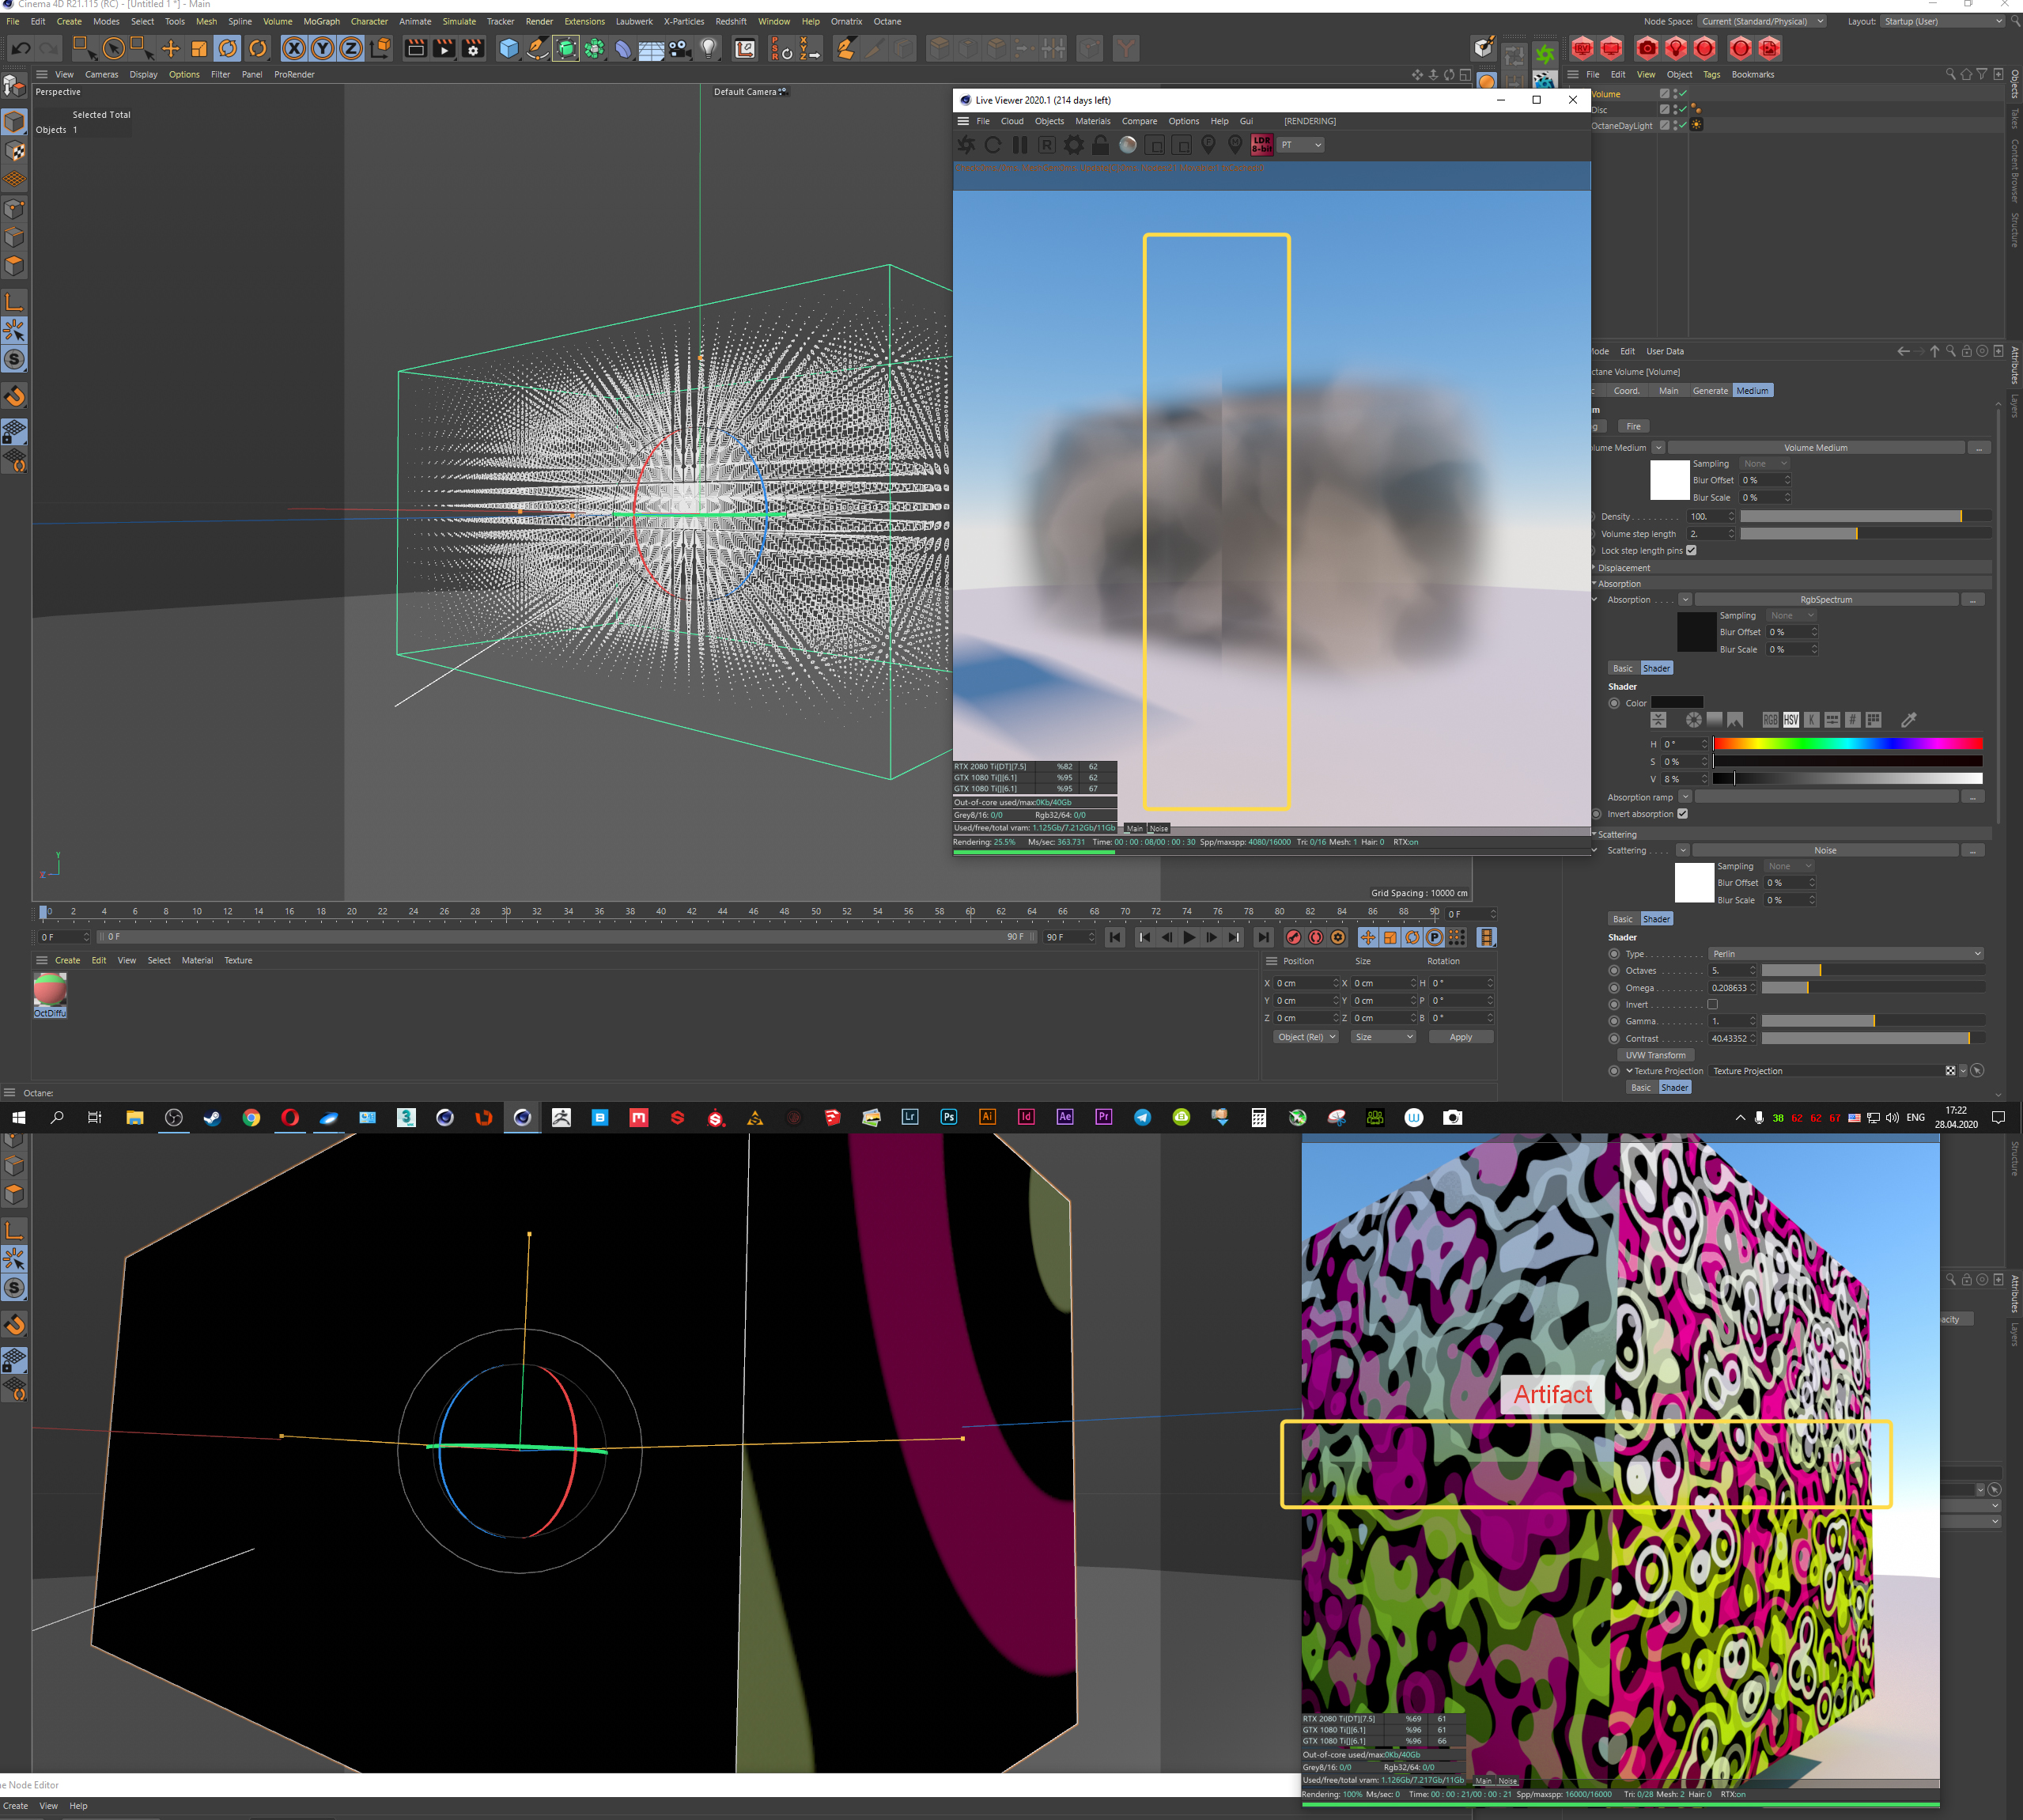The width and height of the screenshot is (2023, 1820).
Task: Enable the Noise Invert checkbox
Action: pyautogui.click(x=1712, y=1004)
